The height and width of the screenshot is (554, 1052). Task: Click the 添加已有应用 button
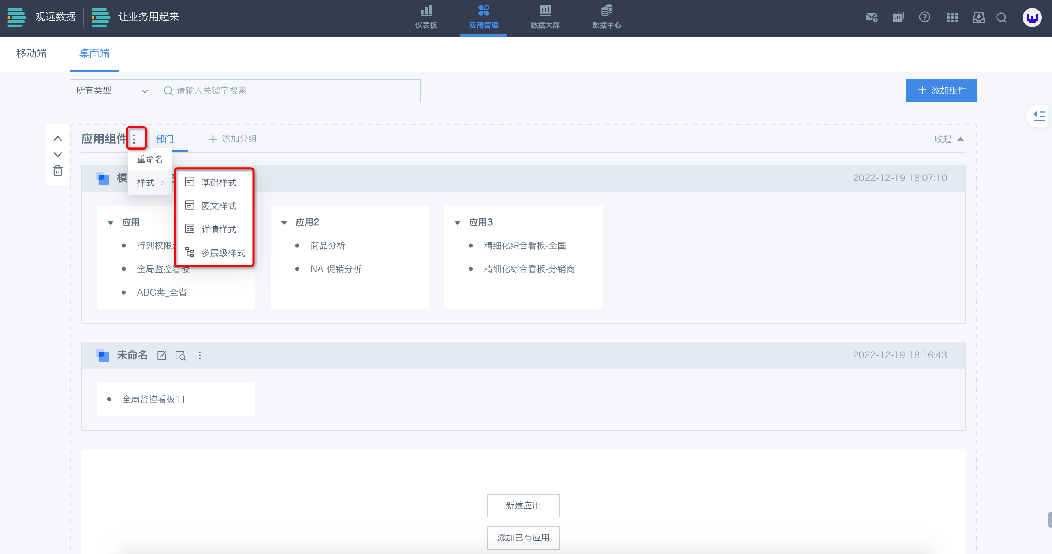(x=523, y=538)
